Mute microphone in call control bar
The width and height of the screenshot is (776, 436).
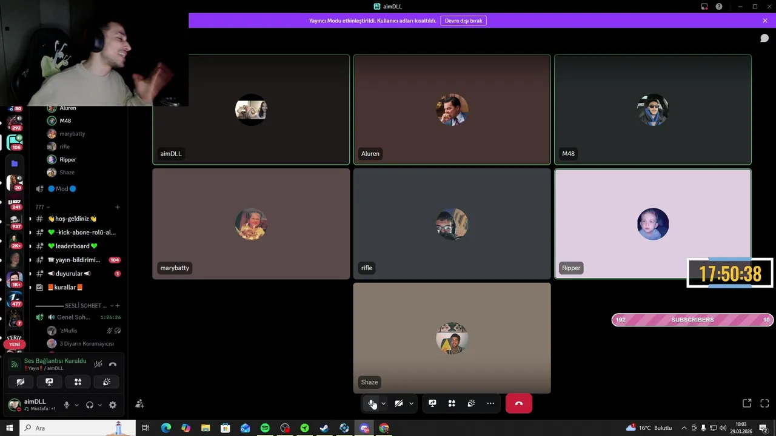click(x=372, y=403)
